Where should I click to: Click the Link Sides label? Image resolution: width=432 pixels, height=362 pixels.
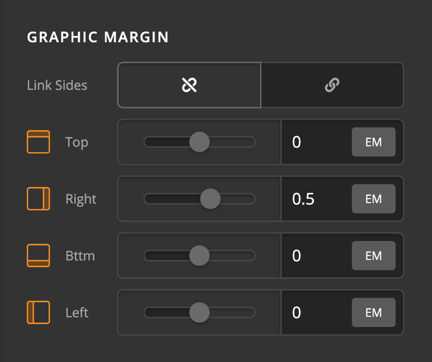(57, 85)
